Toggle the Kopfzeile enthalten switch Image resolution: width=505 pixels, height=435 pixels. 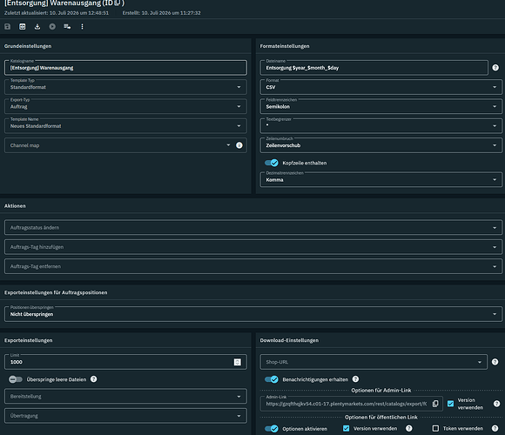coord(272,163)
